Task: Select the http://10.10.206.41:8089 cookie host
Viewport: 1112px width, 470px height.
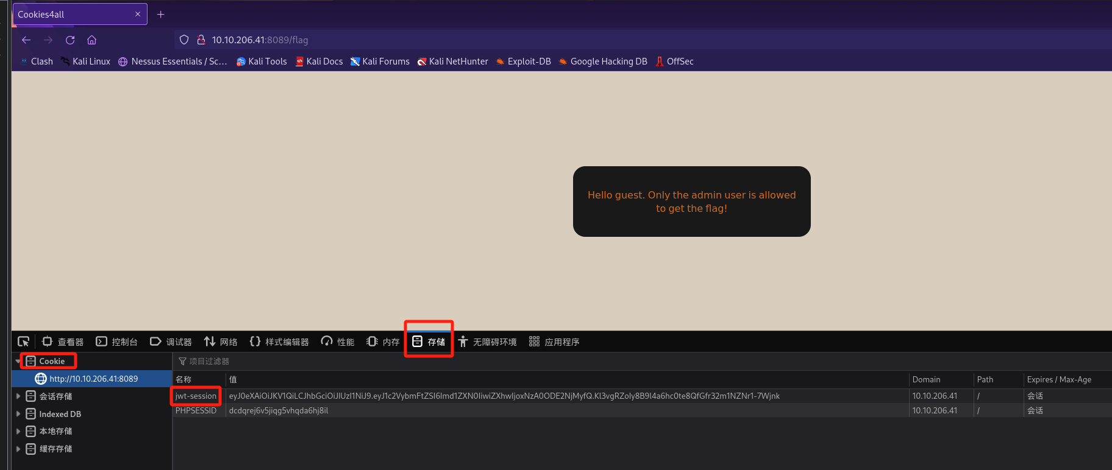Action: coord(93,379)
